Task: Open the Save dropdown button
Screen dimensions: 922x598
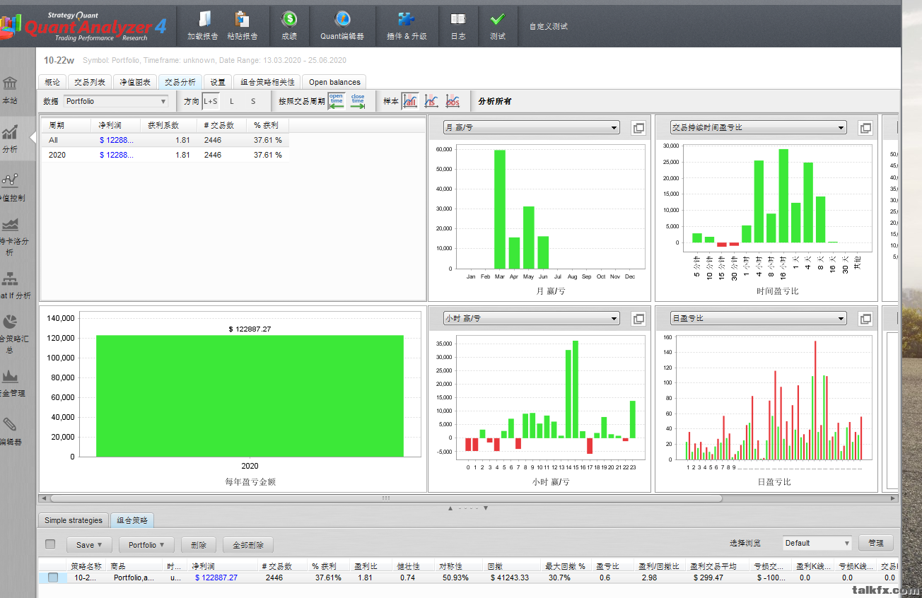Action: (89, 545)
